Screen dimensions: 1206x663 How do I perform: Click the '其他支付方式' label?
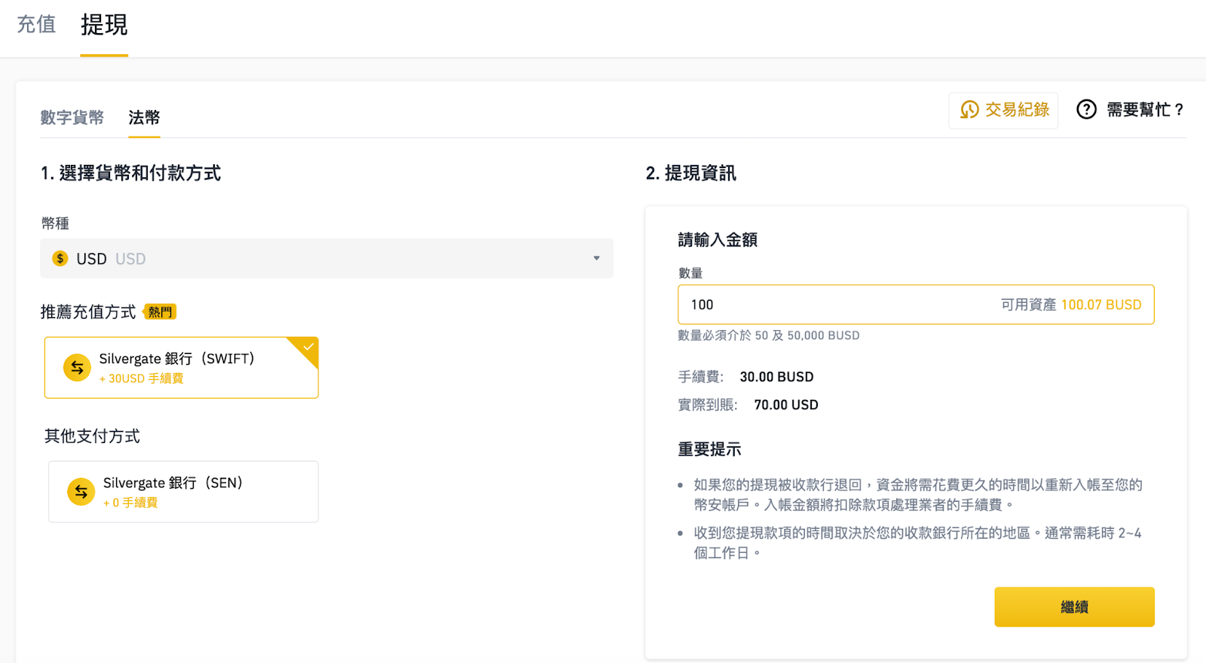pyautogui.click(x=92, y=436)
